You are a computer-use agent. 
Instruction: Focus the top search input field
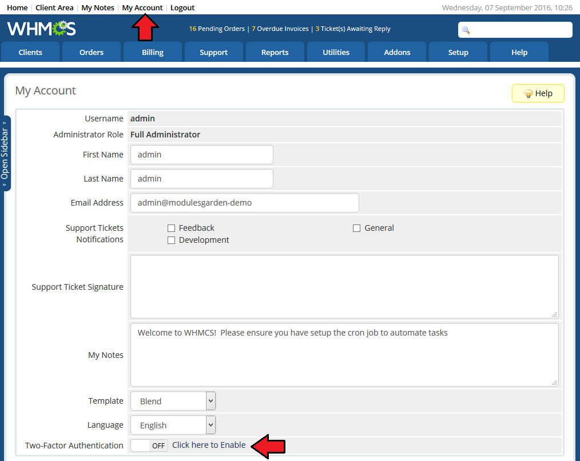pos(515,30)
